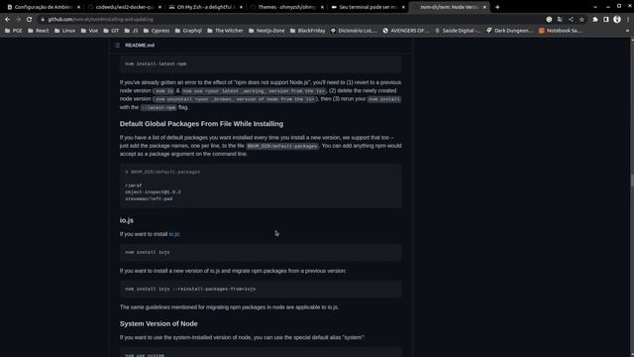Click the System Version of Node heading

tap(158, 324)
